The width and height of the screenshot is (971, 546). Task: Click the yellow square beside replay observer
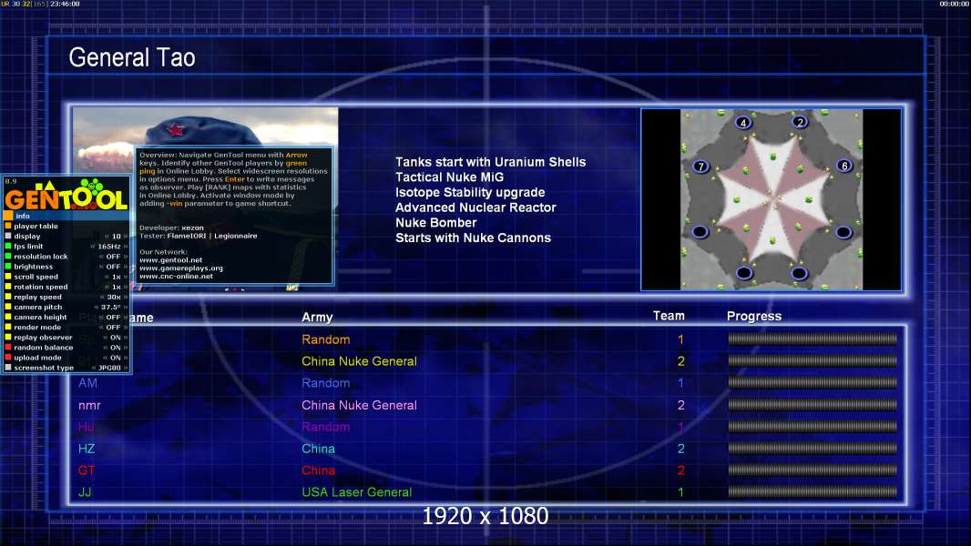pos(8,337)
